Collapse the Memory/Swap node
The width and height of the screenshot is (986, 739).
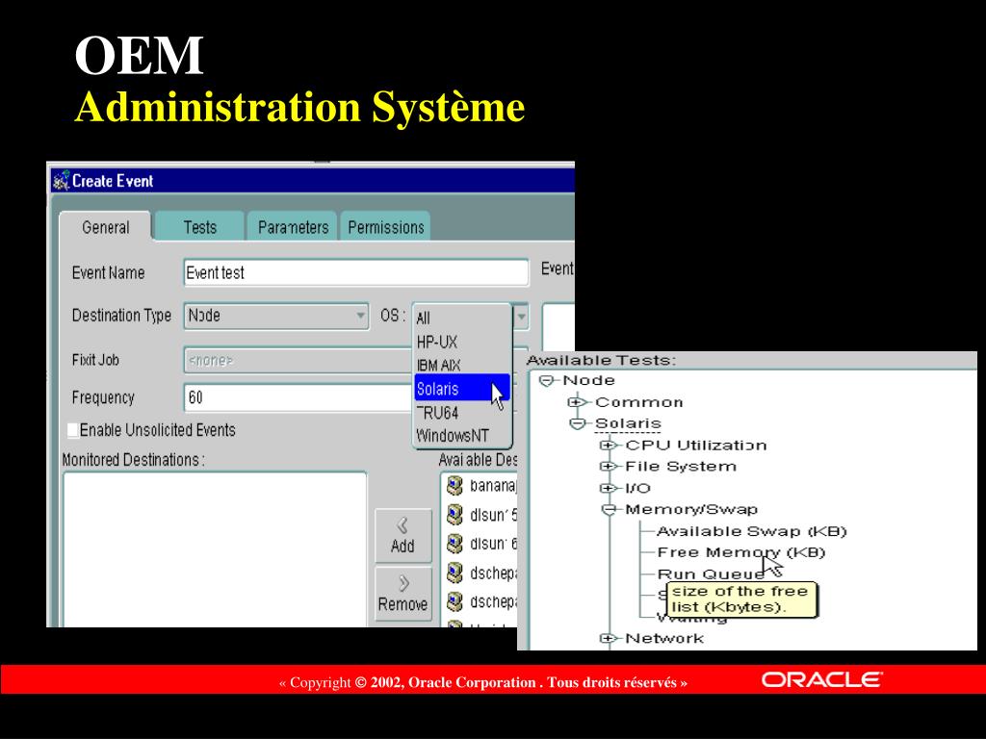point(609,510)
